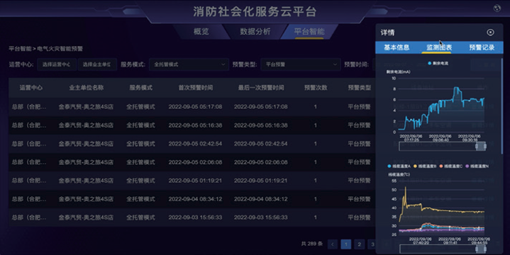Open the 服务模式 dropdown showing 全托管模式
510x255 pixels.
click(x=189, y=64)
